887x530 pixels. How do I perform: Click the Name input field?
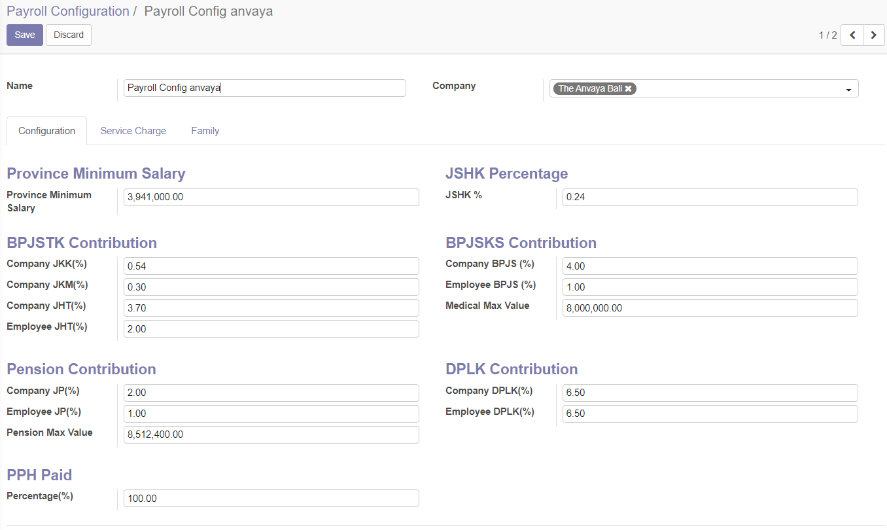click(x=265, y=88)
